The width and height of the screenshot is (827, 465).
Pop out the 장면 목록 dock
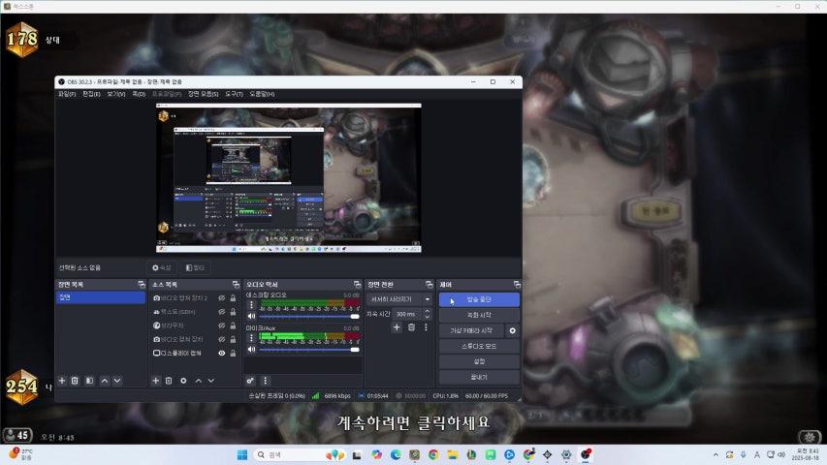142,284
